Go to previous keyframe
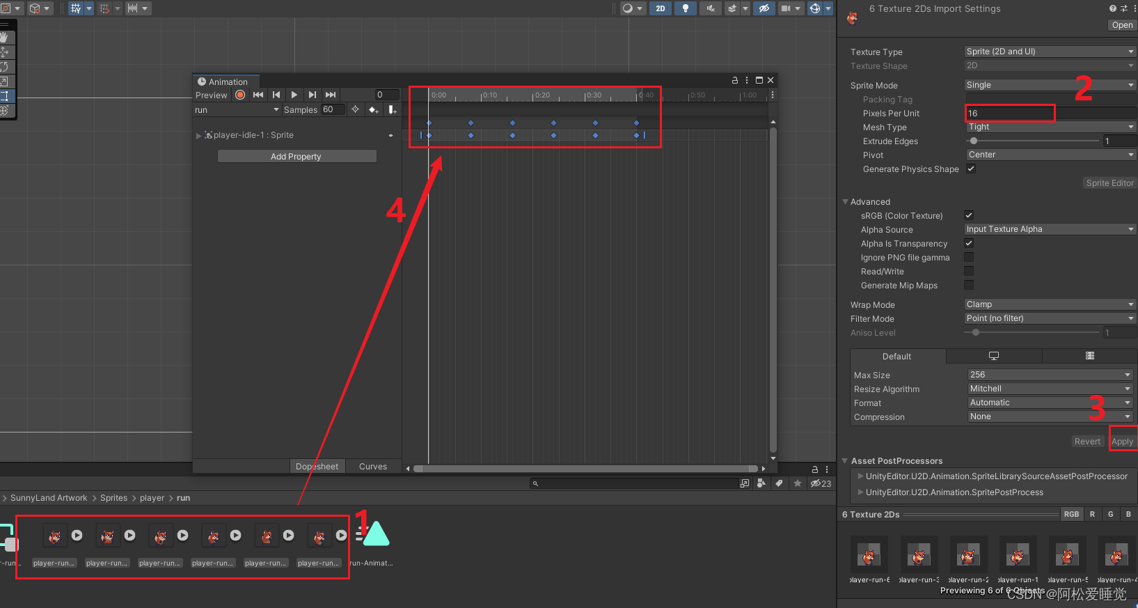 (276, 95)
